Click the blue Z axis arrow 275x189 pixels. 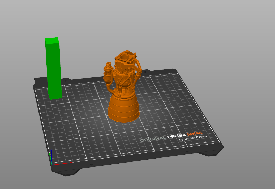tap(51, 156)
